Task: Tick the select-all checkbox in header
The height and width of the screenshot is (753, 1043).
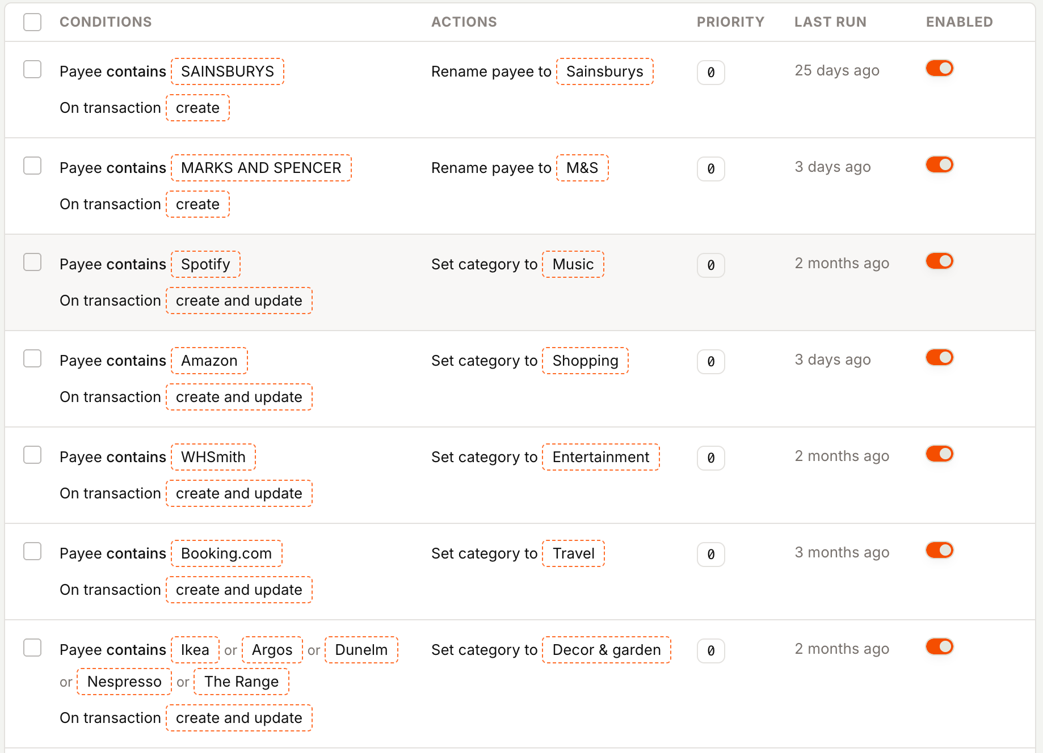Action: (32, 22)
